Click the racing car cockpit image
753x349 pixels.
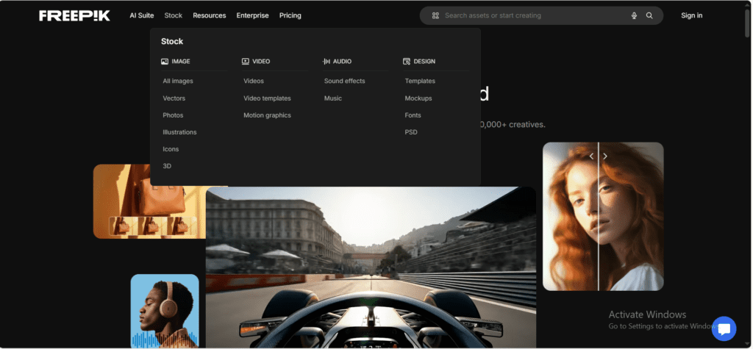pos(371,267)
